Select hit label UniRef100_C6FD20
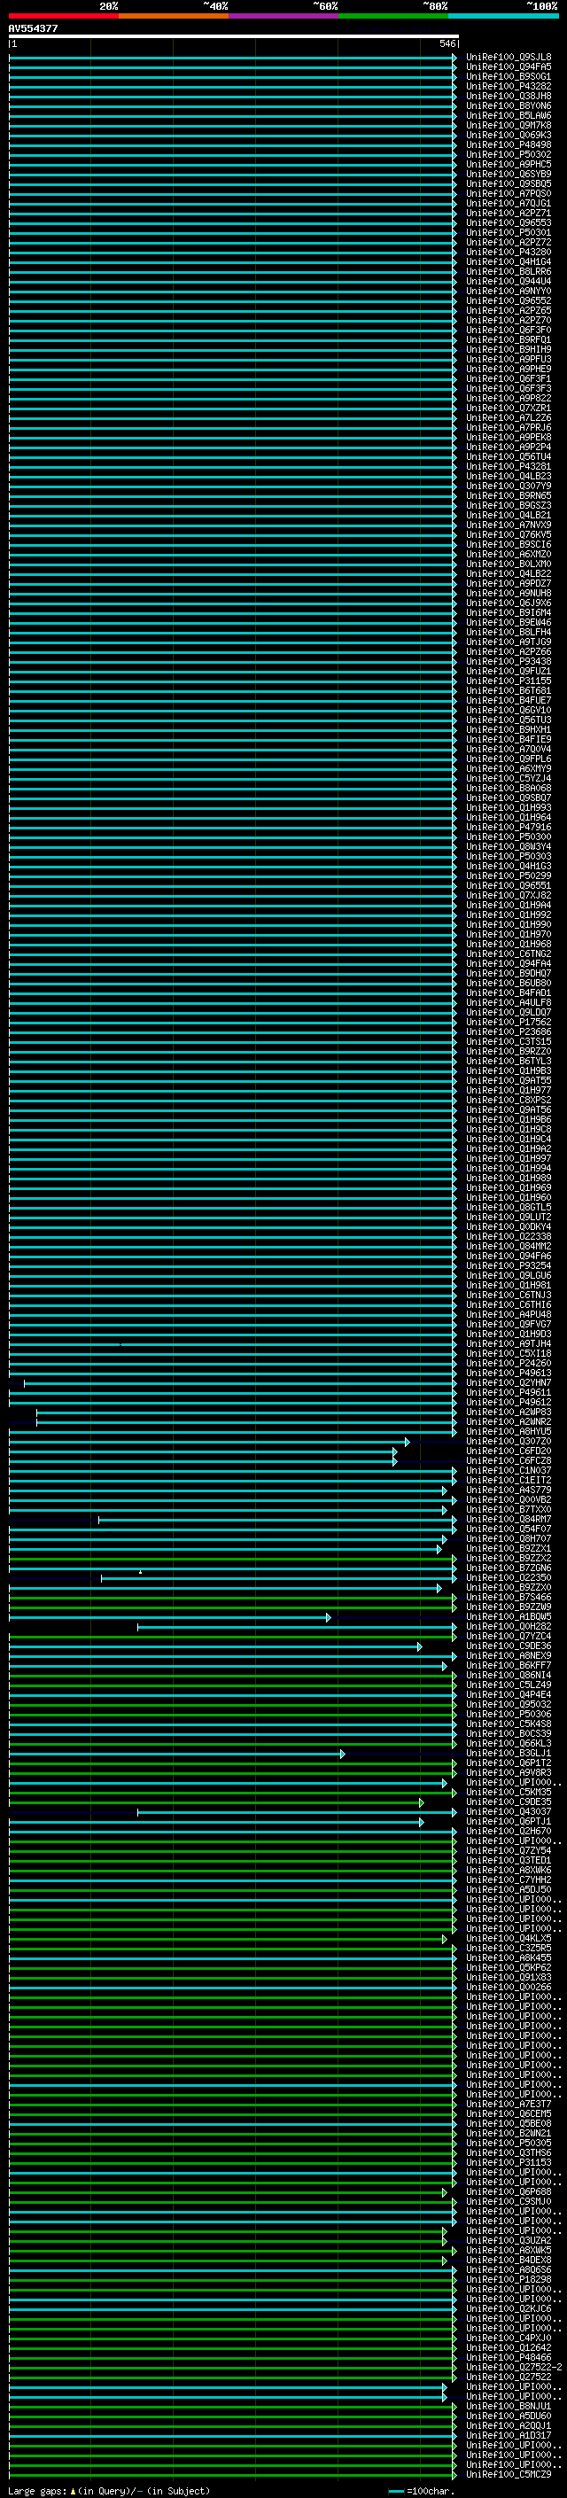 [509, 1451]
